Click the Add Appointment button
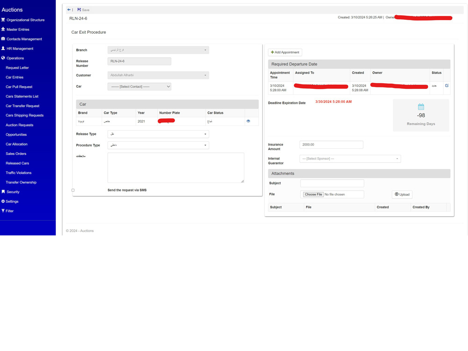Screen dimensions: 468x351 [285, 52]
